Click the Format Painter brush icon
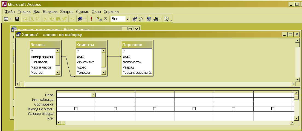 [64, 19]
